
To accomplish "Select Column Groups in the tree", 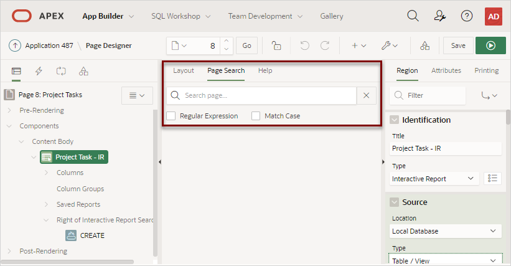I will click(80, 189).
